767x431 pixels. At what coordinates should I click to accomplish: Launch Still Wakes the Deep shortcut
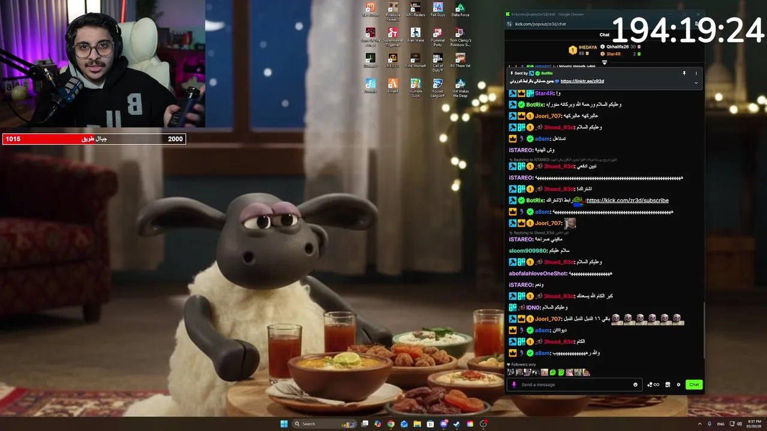(460, 87)
